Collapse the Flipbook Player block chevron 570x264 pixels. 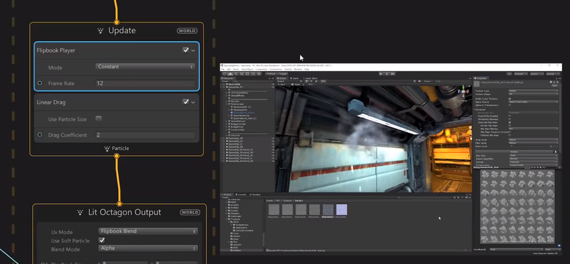click(193, 50)
